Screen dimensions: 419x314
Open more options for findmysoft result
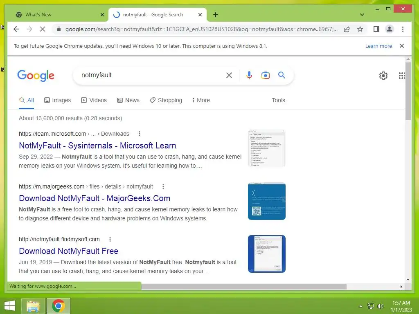coord(110,239)
